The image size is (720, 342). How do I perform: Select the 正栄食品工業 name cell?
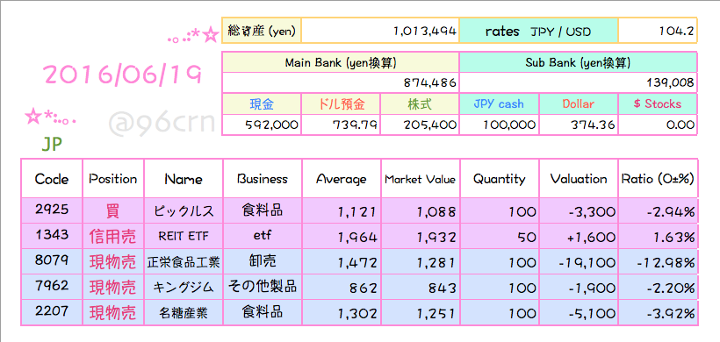[184, 262]
